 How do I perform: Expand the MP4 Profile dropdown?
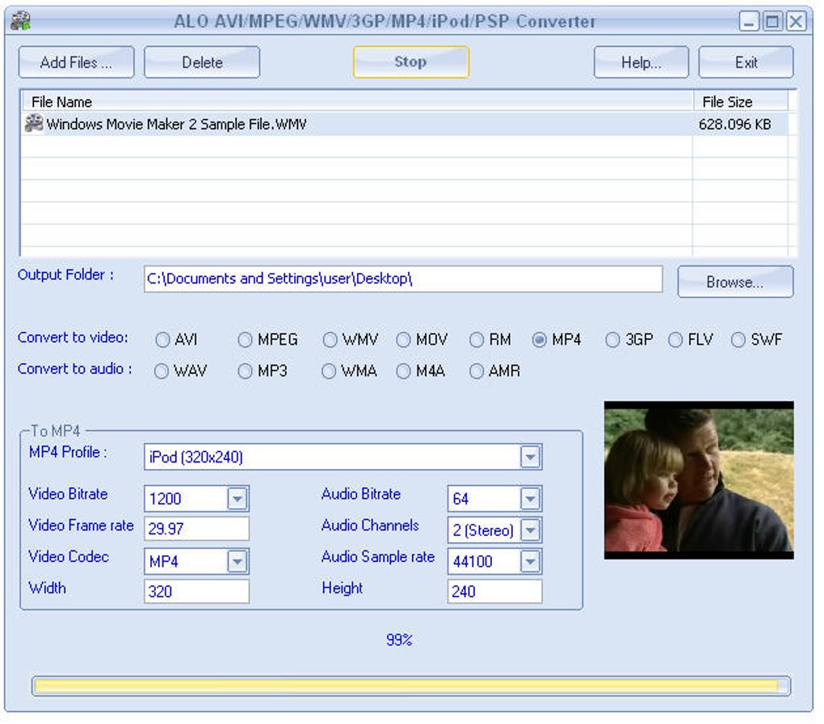pyautogui.click(x=530, y=458)
